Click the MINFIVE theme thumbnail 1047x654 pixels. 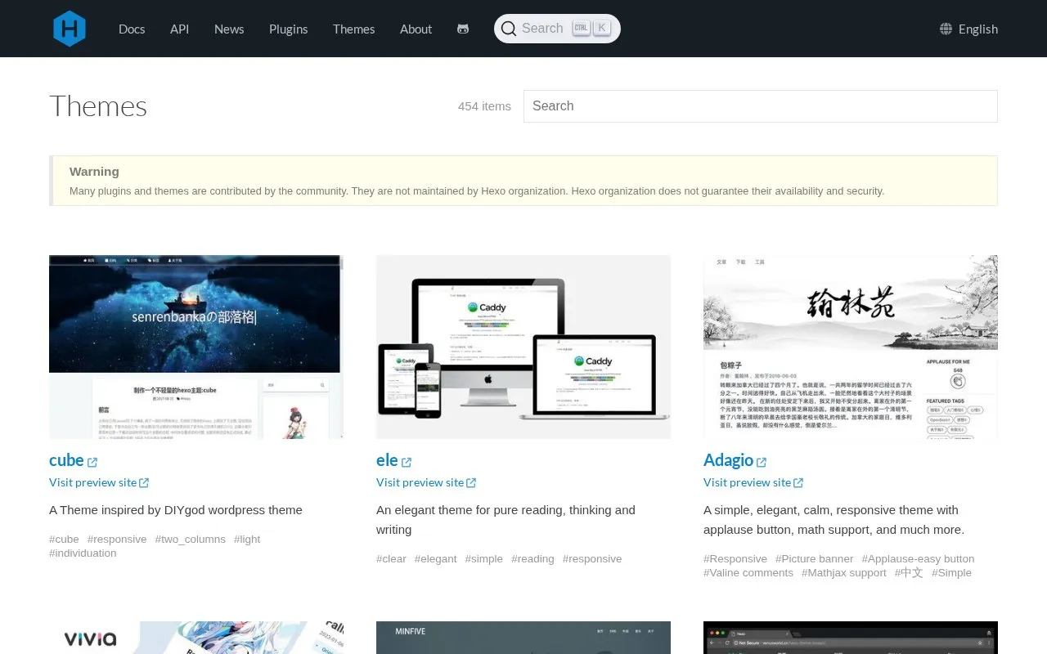pos(523,638)
